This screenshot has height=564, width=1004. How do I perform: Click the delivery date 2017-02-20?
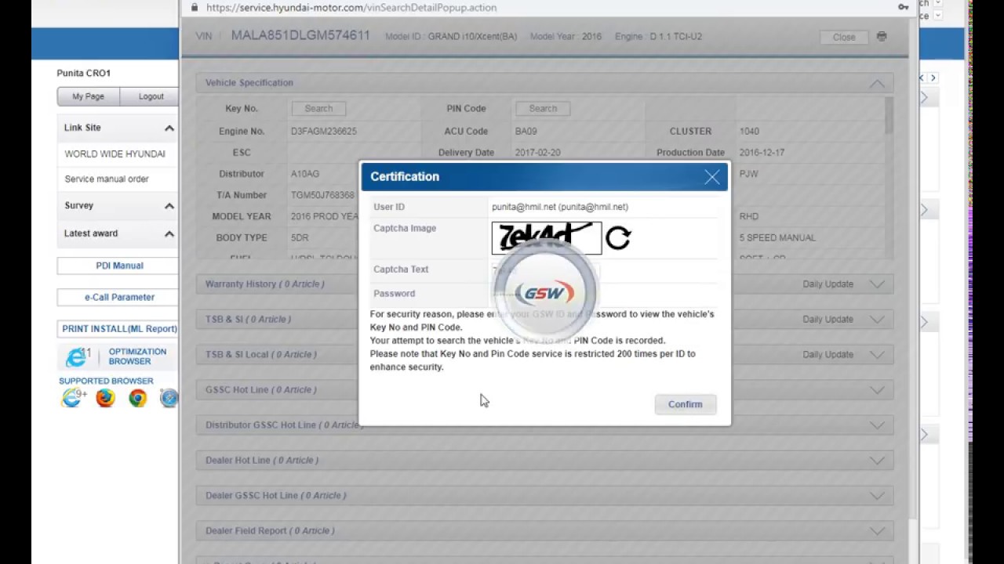click(x=537, y=153)
